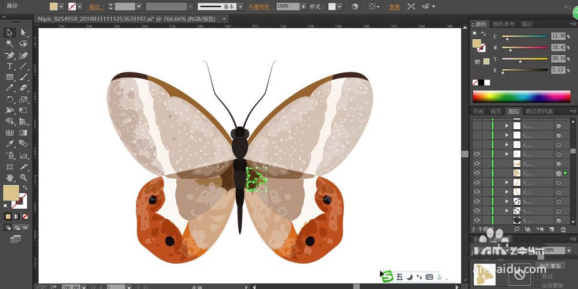Click the rainbow color spectrum bar

tap(521, 96)
